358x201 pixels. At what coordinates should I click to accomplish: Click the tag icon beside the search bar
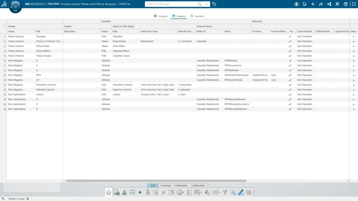tap(214, 4)
